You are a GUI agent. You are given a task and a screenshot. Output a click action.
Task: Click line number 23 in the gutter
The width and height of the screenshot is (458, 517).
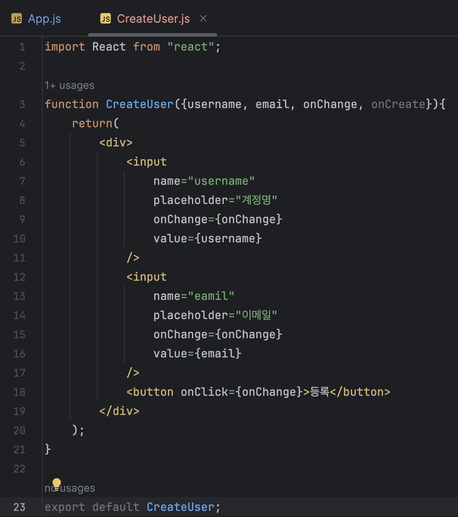pos(19,507)
